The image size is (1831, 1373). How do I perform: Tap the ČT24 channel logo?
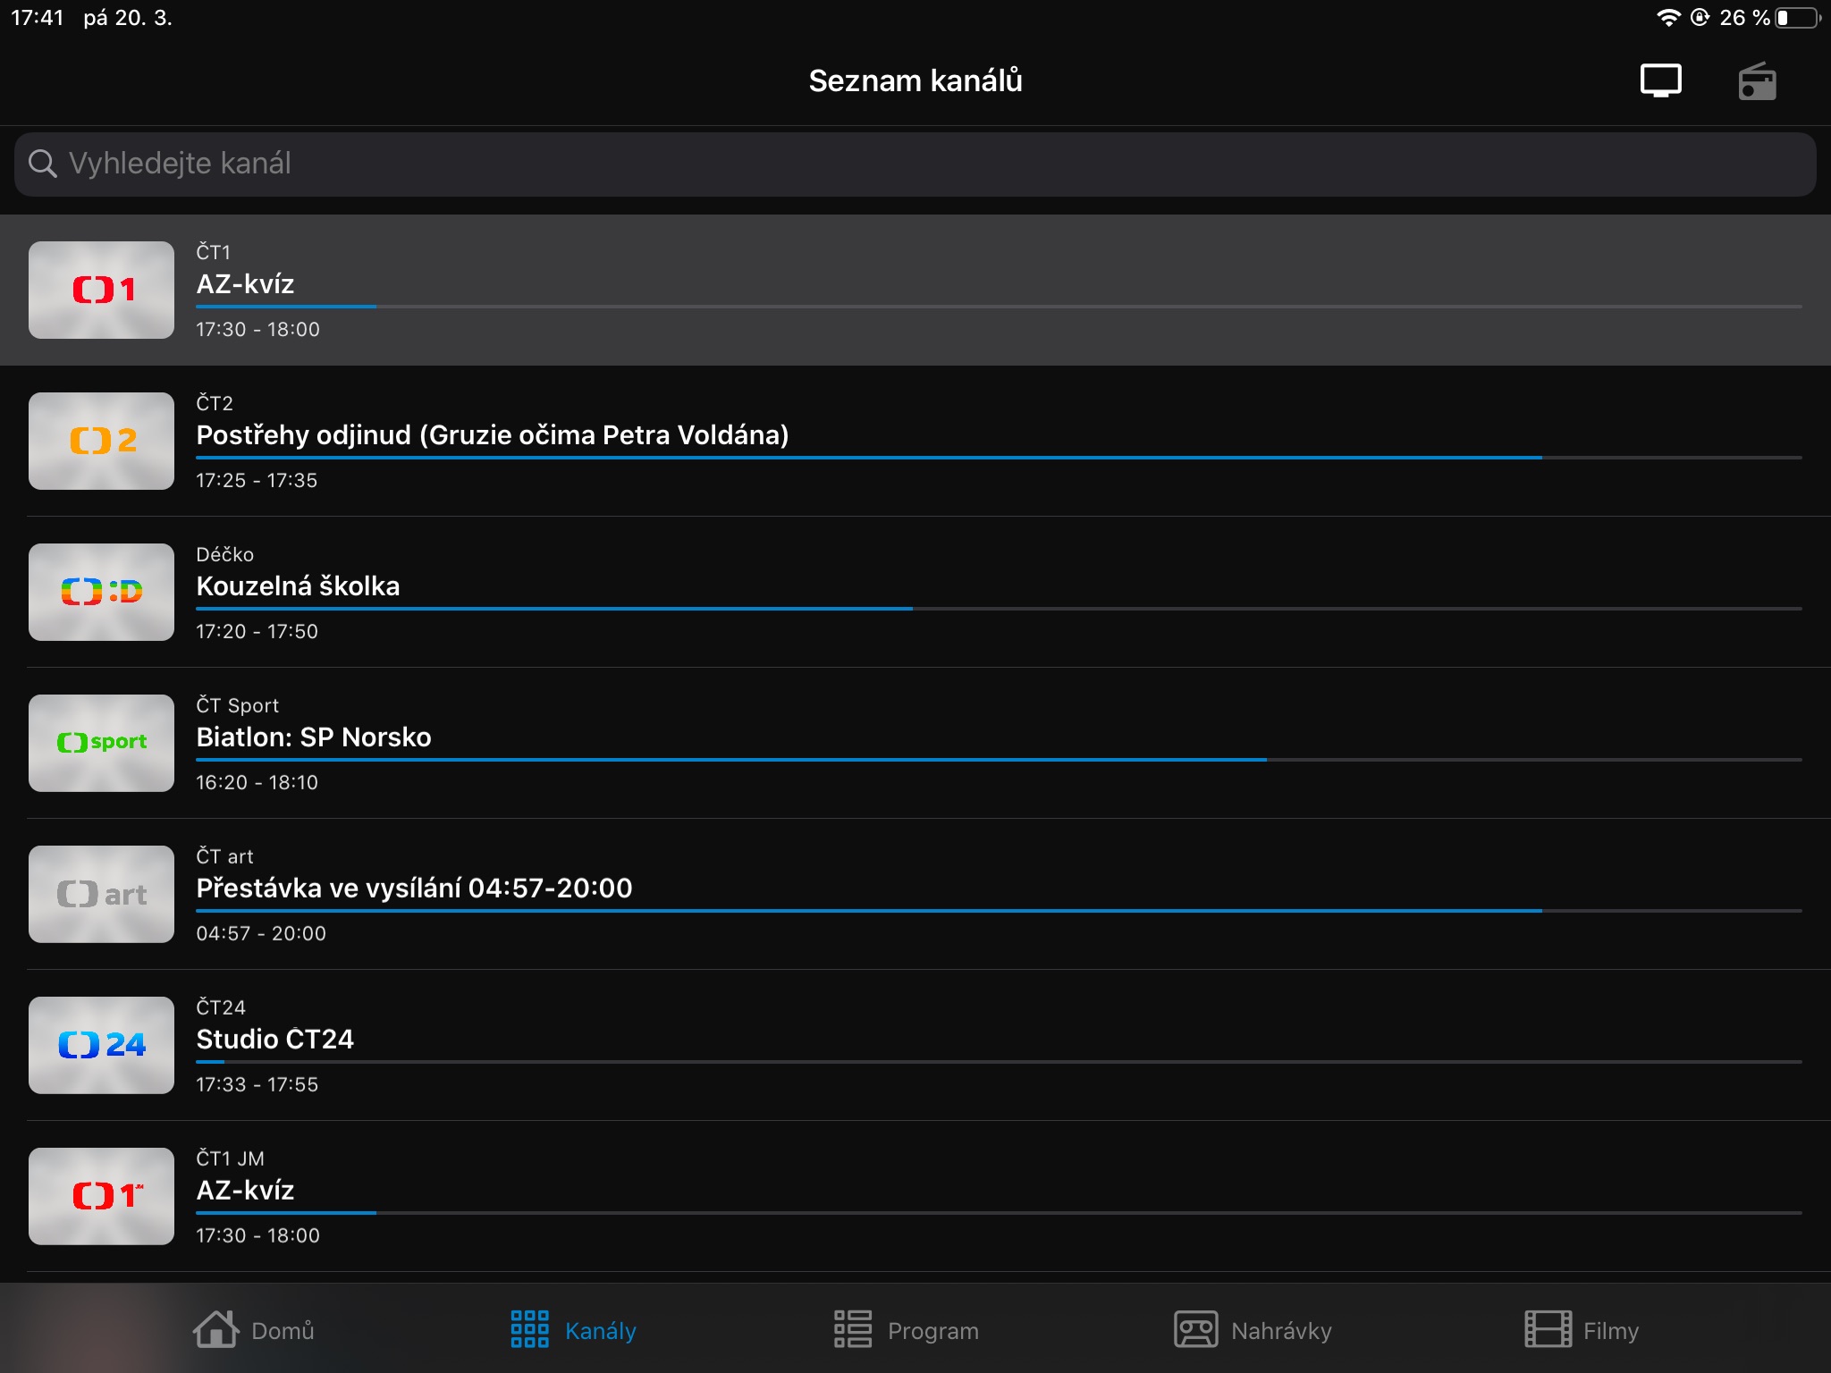(101, 1045)
